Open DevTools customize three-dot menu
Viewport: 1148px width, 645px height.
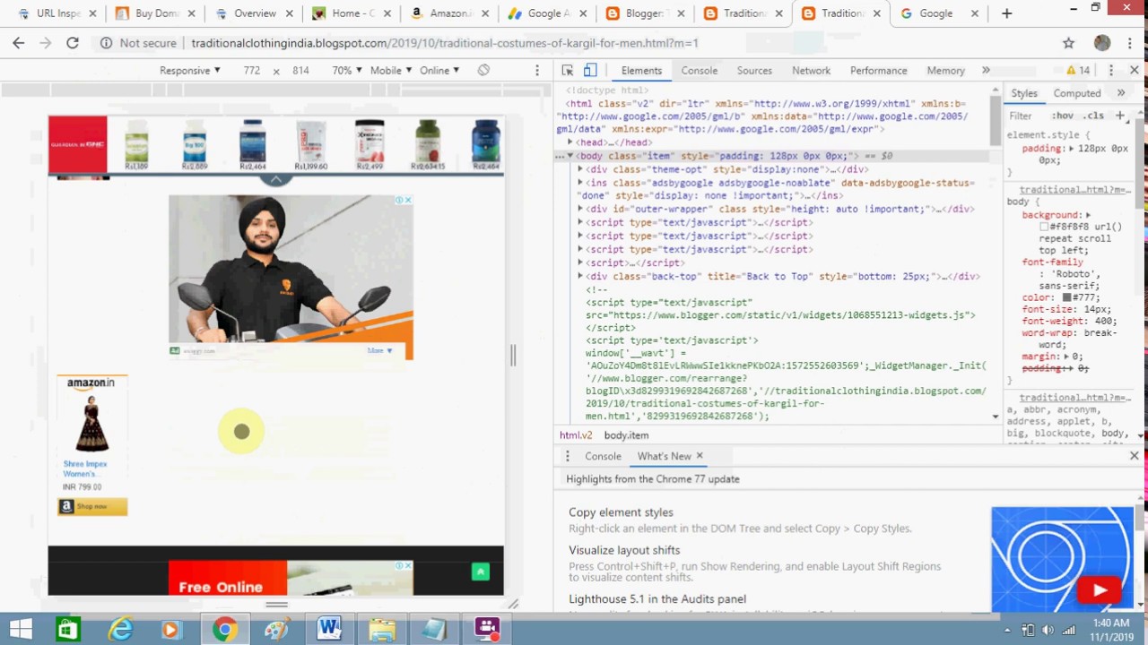(x=1110, y=70)
